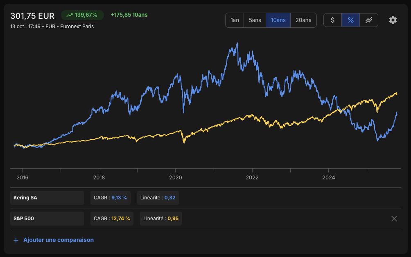The image size is (411, 257).
Task: Select the 10ans time range
Action: (278, 20)
